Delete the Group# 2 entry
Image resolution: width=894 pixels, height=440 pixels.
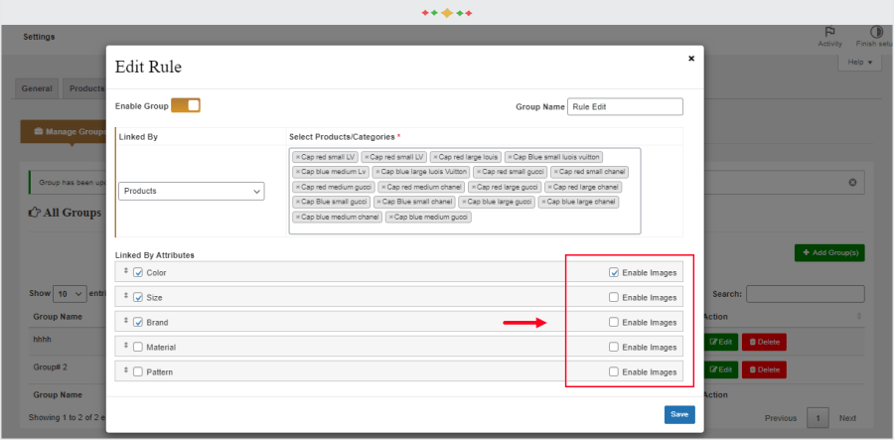pyautogui.click(x=764, y=369)
